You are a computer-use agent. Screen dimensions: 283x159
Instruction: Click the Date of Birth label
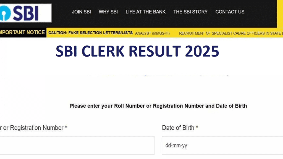[x=178, y=128]
